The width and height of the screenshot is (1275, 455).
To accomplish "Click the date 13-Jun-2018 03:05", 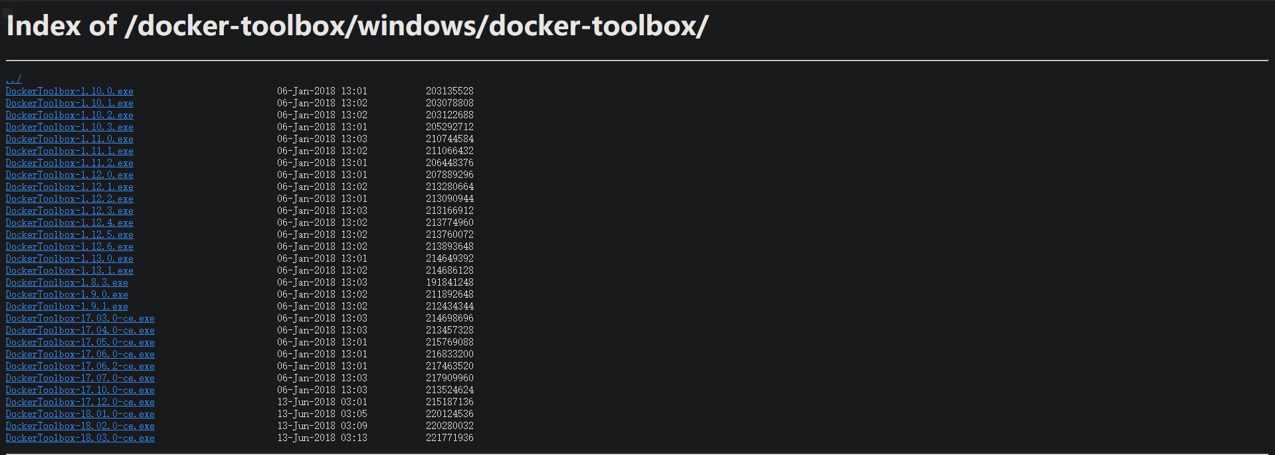I will tap(322, 414).
